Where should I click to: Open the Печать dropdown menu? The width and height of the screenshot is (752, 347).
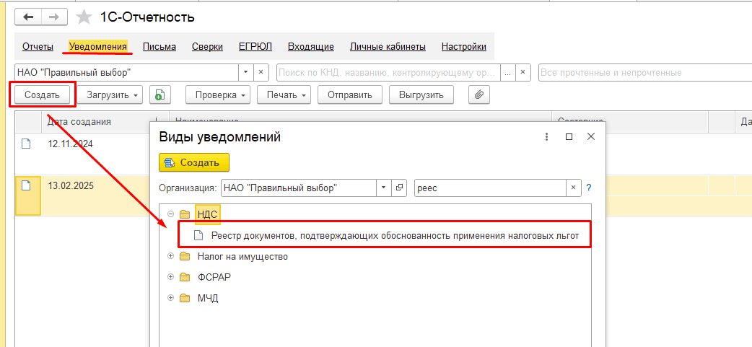point(287,95)
